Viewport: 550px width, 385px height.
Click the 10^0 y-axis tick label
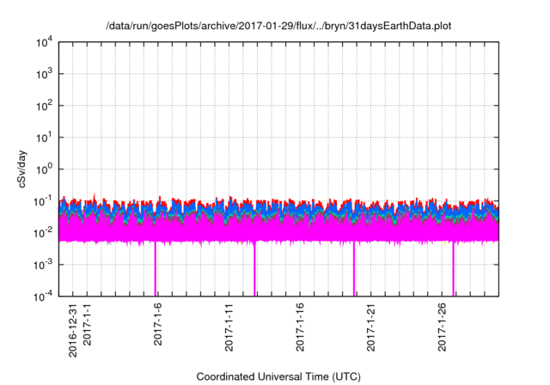coord(45,169)
